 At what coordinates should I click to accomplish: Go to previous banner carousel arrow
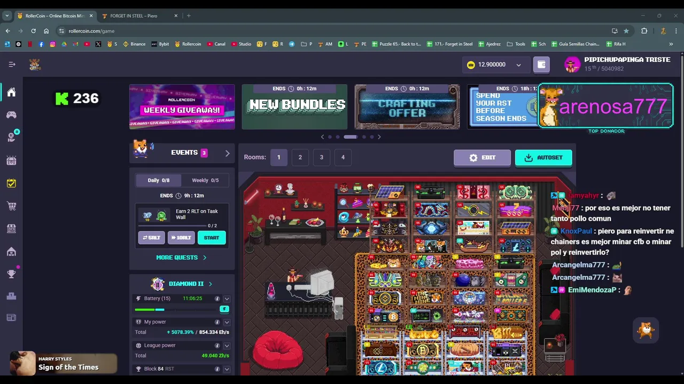click(x=322, y=137)
